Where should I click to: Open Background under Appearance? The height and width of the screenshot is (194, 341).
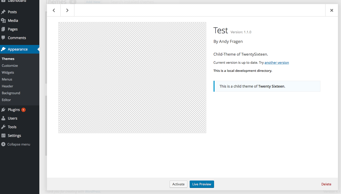coord(11,93)
